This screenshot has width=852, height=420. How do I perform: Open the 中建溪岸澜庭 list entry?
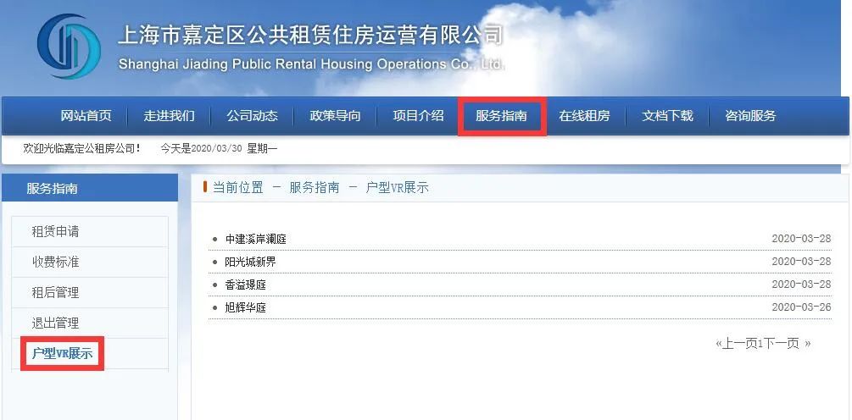point(255,240)
